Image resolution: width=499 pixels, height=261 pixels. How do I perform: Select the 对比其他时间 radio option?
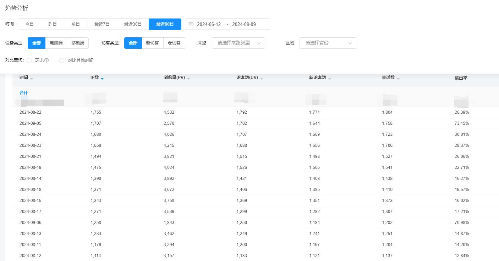point(62,60)
